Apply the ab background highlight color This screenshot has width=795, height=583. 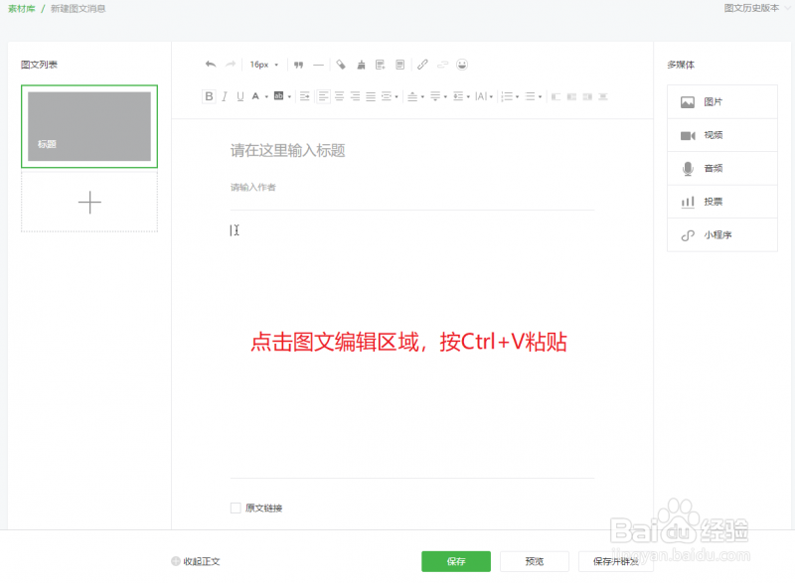point(279,95)
